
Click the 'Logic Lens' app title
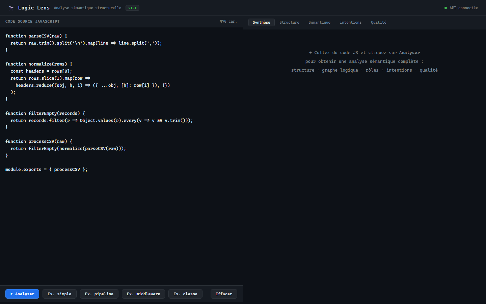tap(34, 8)
